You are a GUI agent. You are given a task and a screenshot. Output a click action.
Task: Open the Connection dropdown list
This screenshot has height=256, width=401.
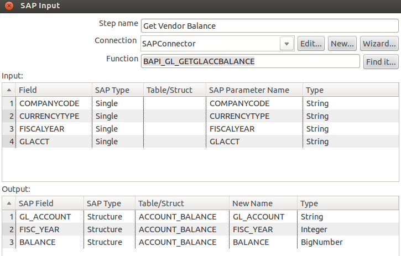pyautogui.click(x=287, y=44)
